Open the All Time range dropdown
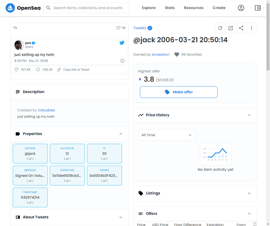270x226 pixels. click(167, 135)
